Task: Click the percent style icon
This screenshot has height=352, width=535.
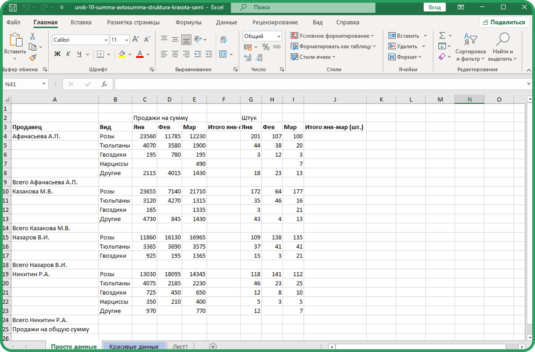Action: pyautogui.click(x=266, y=47)
